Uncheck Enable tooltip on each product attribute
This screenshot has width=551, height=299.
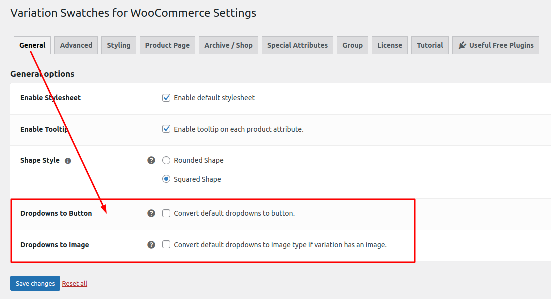166,129
